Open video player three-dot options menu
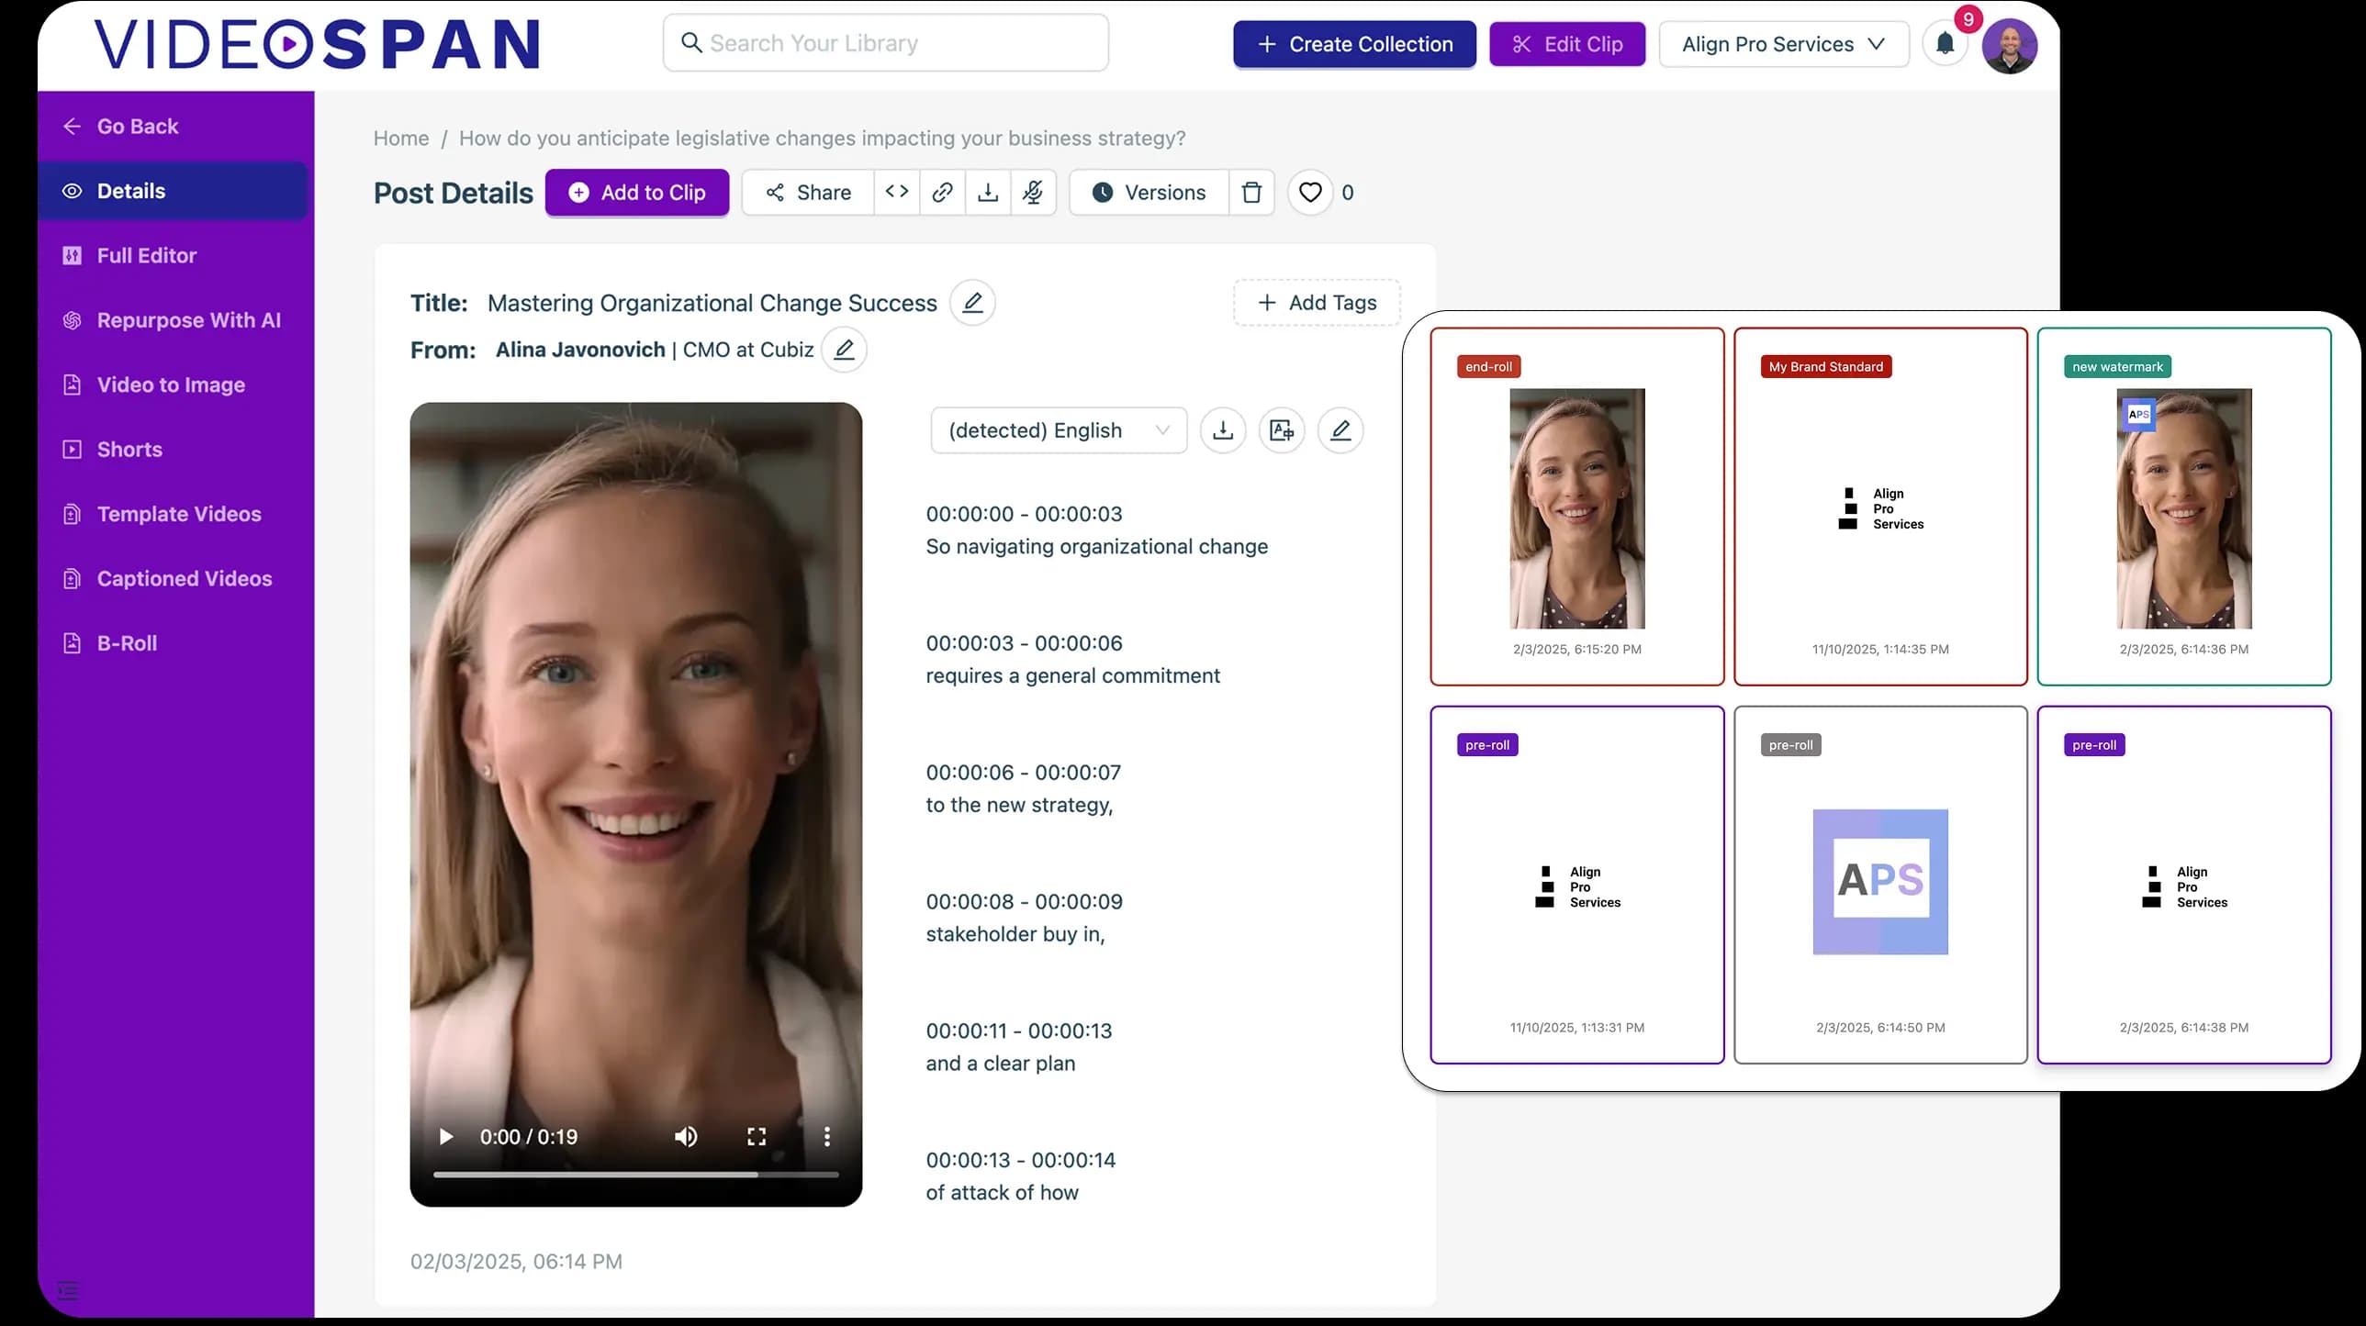 [826, 1137]
